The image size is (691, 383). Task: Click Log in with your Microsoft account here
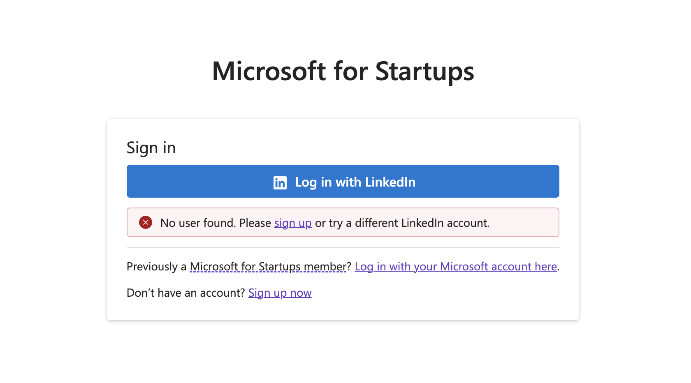pyautogui.click(x=456, y=266)
